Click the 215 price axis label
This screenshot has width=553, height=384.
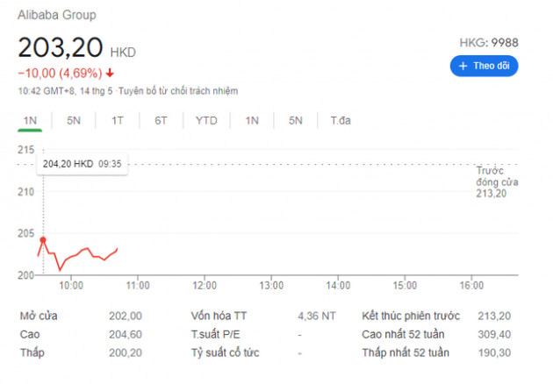pyautogui.click(x=26, y=150)
